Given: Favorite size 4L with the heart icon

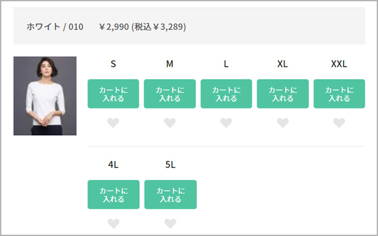Looking at the screenshot, I should [114, 224].
